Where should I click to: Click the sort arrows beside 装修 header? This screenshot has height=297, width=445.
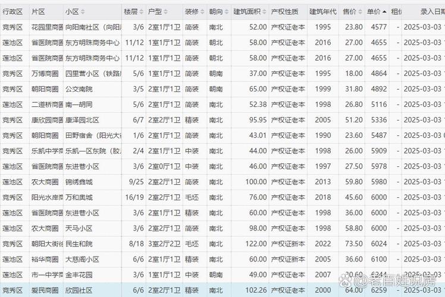click(x=202, y=12)
